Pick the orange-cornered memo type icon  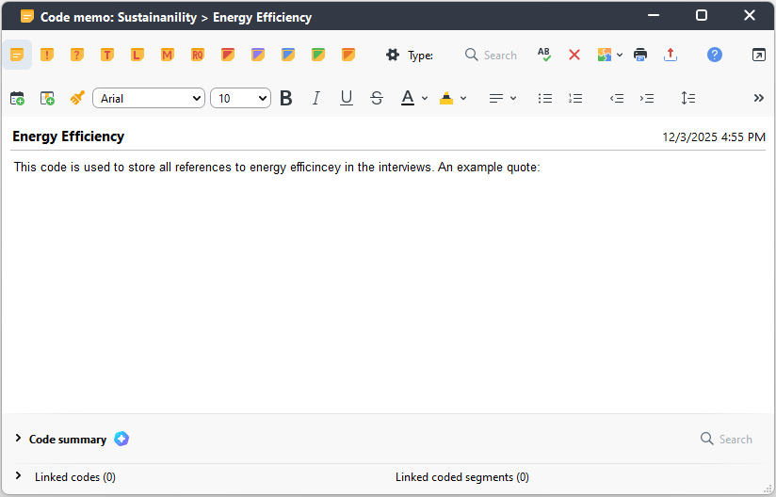[348, 55]
